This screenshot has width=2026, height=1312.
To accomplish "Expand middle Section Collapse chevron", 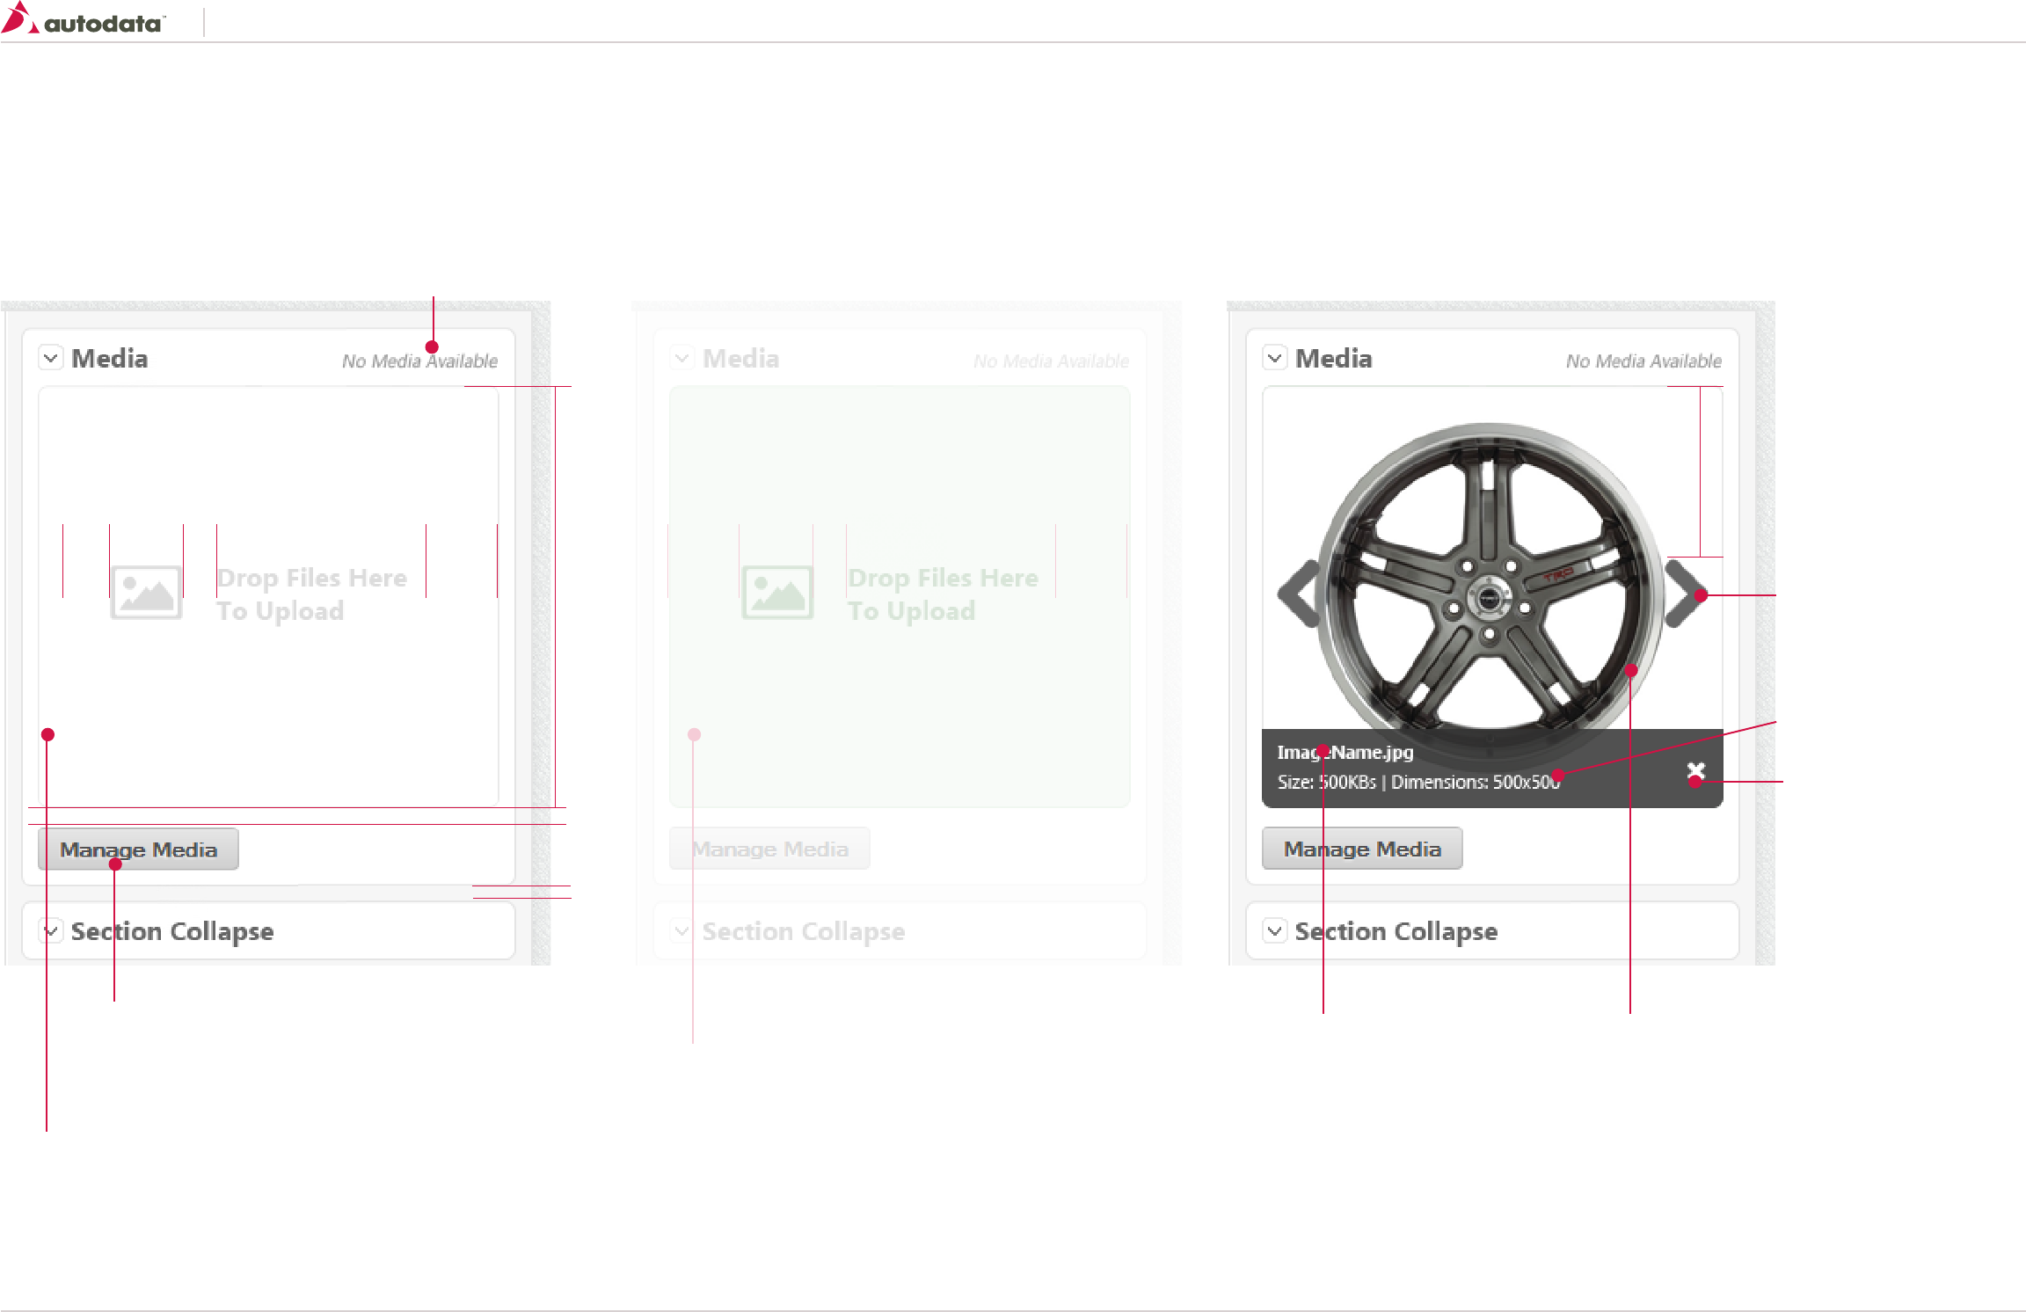I will (x=681, y=930).
